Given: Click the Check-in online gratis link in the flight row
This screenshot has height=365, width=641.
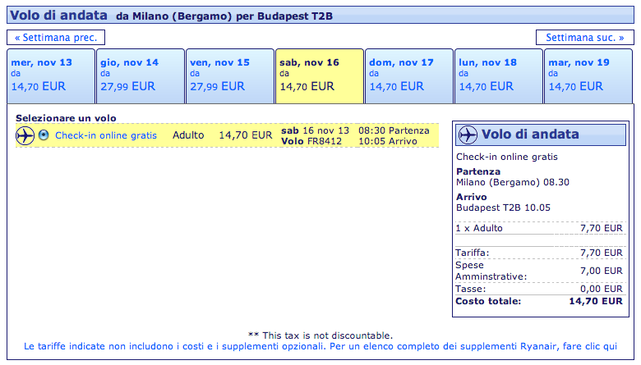Looking at the screenshot, I should click(x=105, y=135).
